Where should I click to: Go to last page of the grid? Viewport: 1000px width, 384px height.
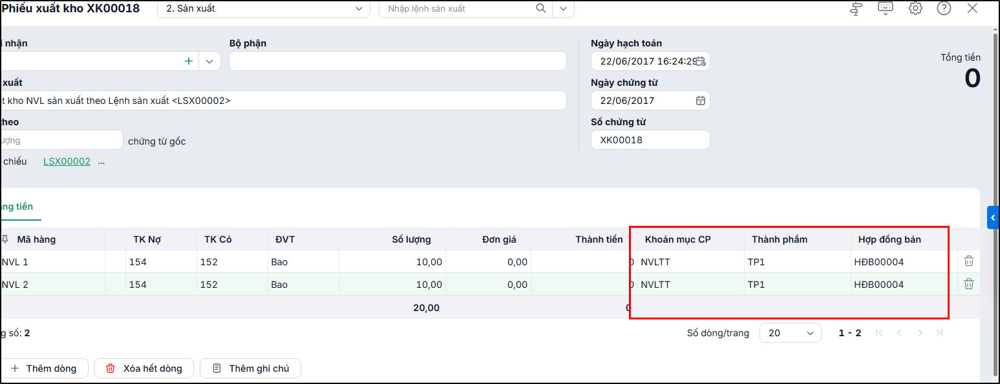click(x=939, y=333)
